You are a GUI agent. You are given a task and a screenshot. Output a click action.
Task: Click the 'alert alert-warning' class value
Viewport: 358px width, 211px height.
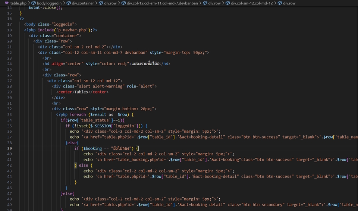pos(101,86)
